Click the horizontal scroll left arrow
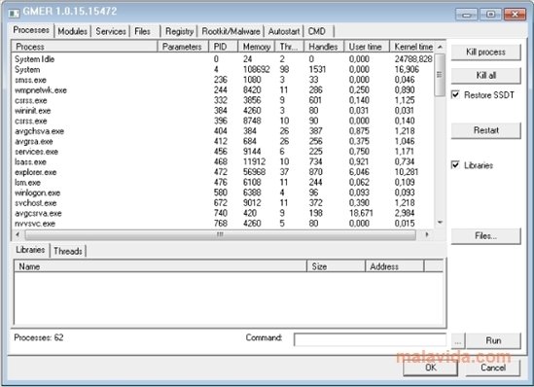534x387 pixels. coord(18,234)
